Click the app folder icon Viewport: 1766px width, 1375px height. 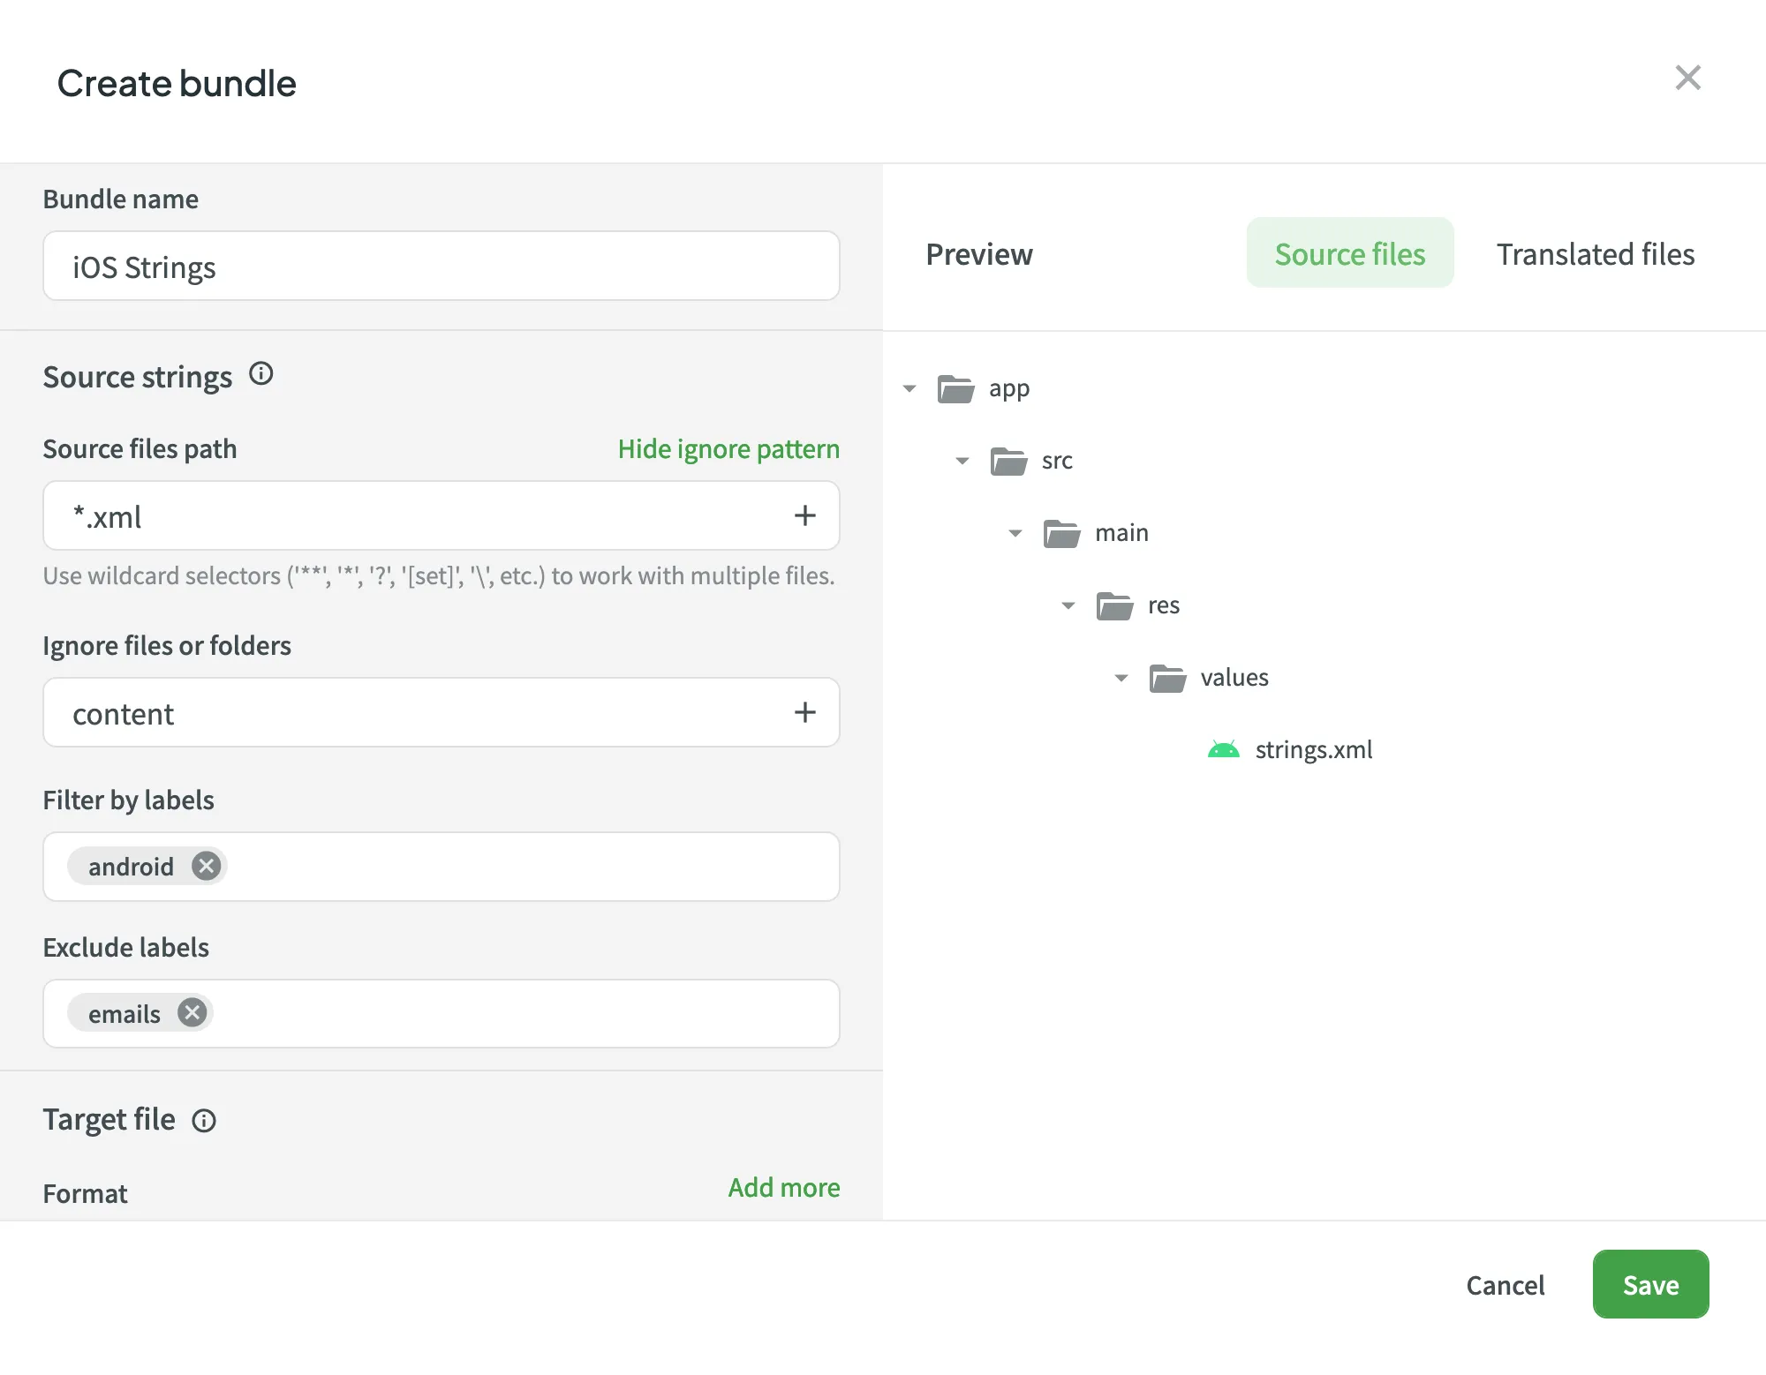pos(955,388)
